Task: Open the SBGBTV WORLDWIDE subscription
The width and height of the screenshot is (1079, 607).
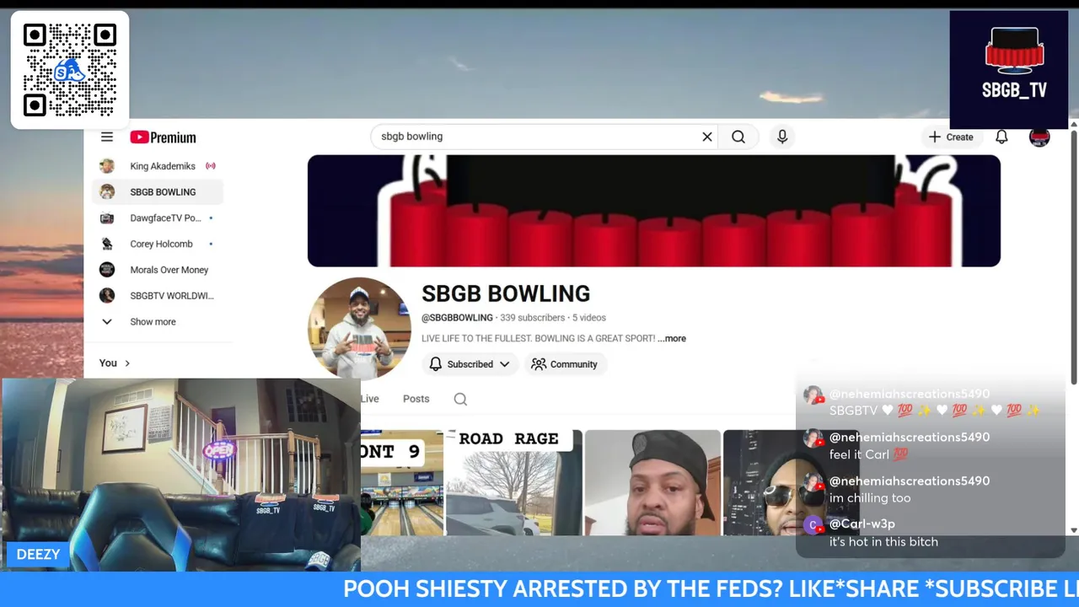Action: 158,296
